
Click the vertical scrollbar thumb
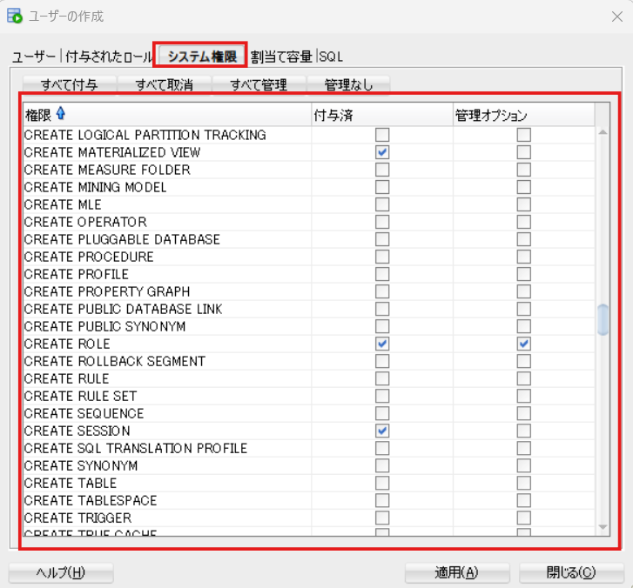(x=603, y=320)
